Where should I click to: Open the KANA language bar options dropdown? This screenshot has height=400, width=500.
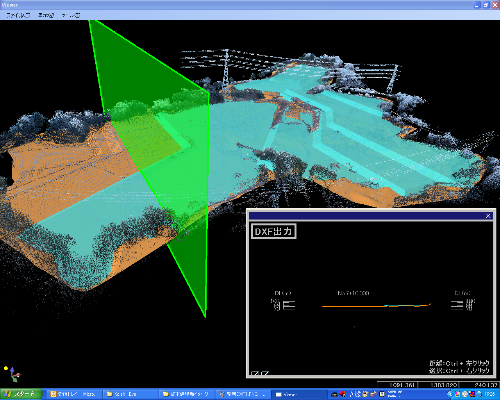(x=400, y=396)
